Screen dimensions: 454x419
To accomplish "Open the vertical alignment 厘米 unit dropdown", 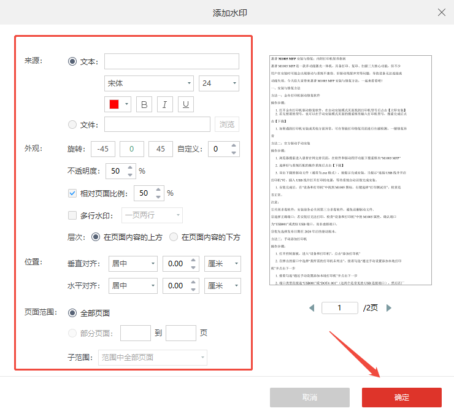I will (222, 264).
